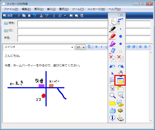Select the red marker pen tool
This screenshot has width=155, height=130.
pos(112,37)
